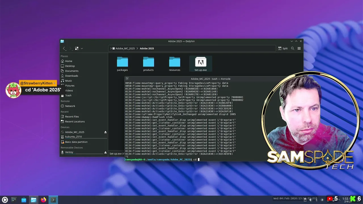The height and width of the screenshot is (204, 363).
Task: Open Dolphin hamburger menu
Action: coord(299,48)
